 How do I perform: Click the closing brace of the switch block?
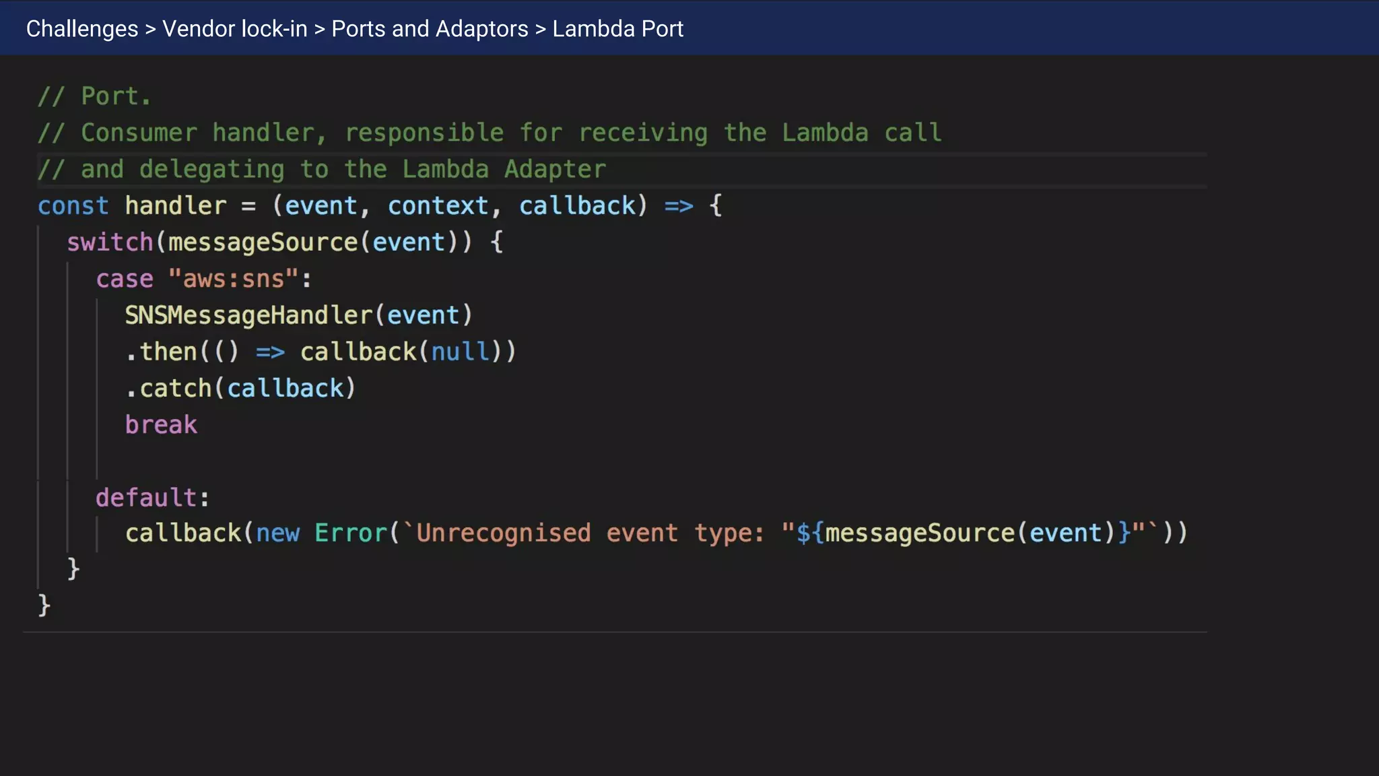pos(73,569)
